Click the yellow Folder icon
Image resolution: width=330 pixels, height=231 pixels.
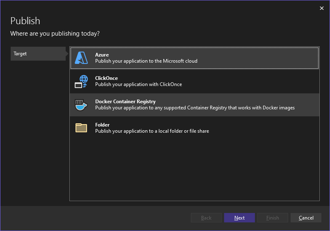[81, 128]
